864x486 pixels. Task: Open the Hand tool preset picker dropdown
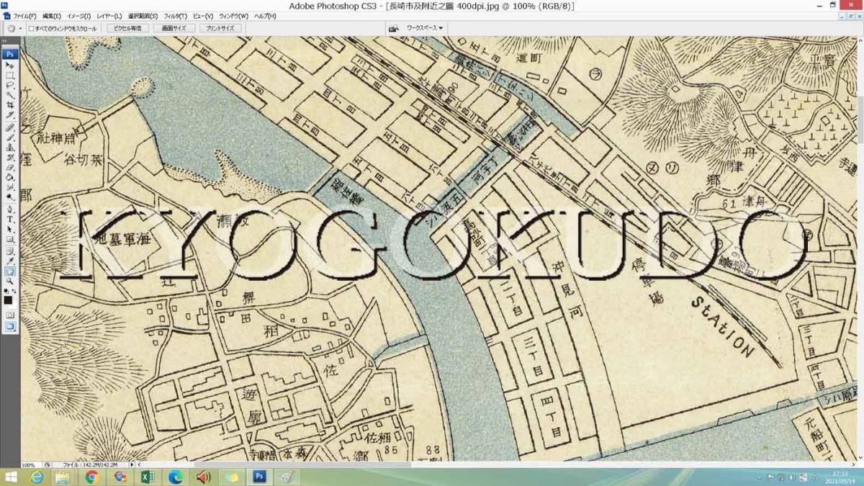20,28
